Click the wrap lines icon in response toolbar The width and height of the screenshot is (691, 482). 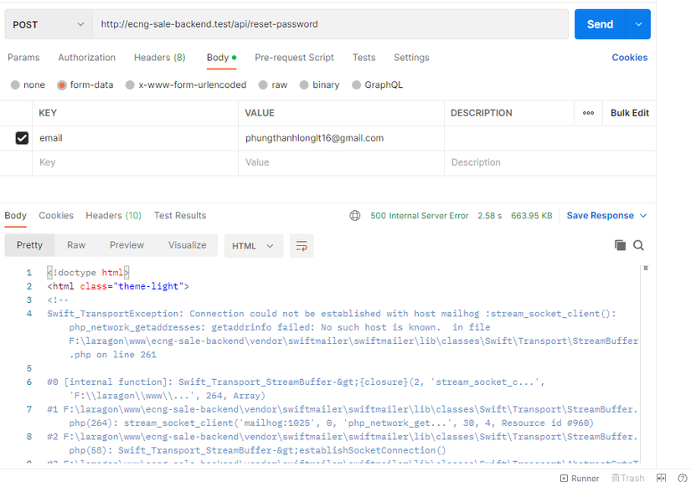click(x=302, y=245)
